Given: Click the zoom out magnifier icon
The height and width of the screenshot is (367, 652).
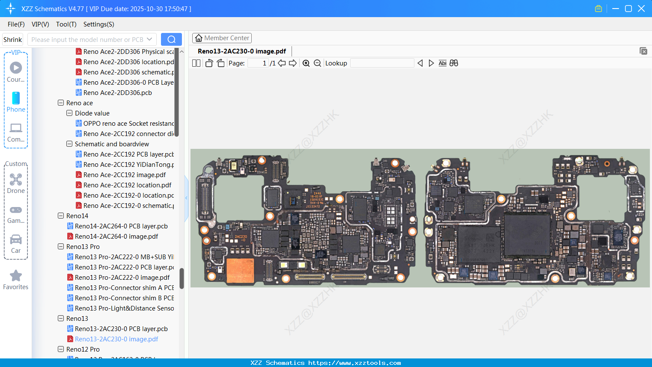Looking at the screenshot, I should pyautogui.click(x=317, y=63).
